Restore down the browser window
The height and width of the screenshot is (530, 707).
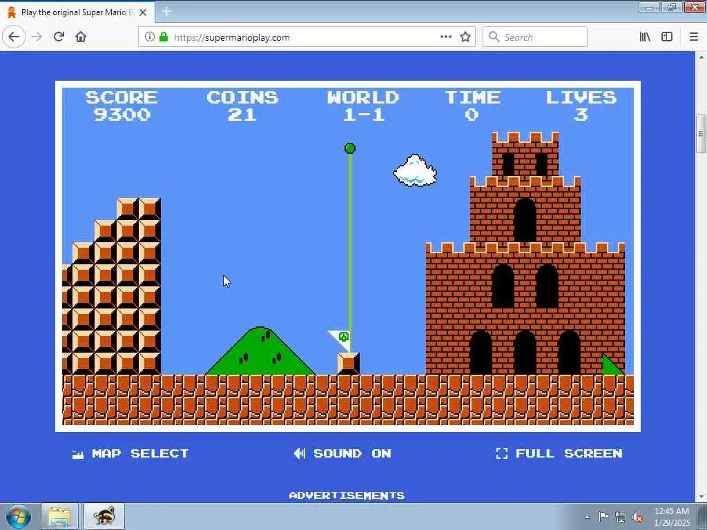click(x=671, y=7)
